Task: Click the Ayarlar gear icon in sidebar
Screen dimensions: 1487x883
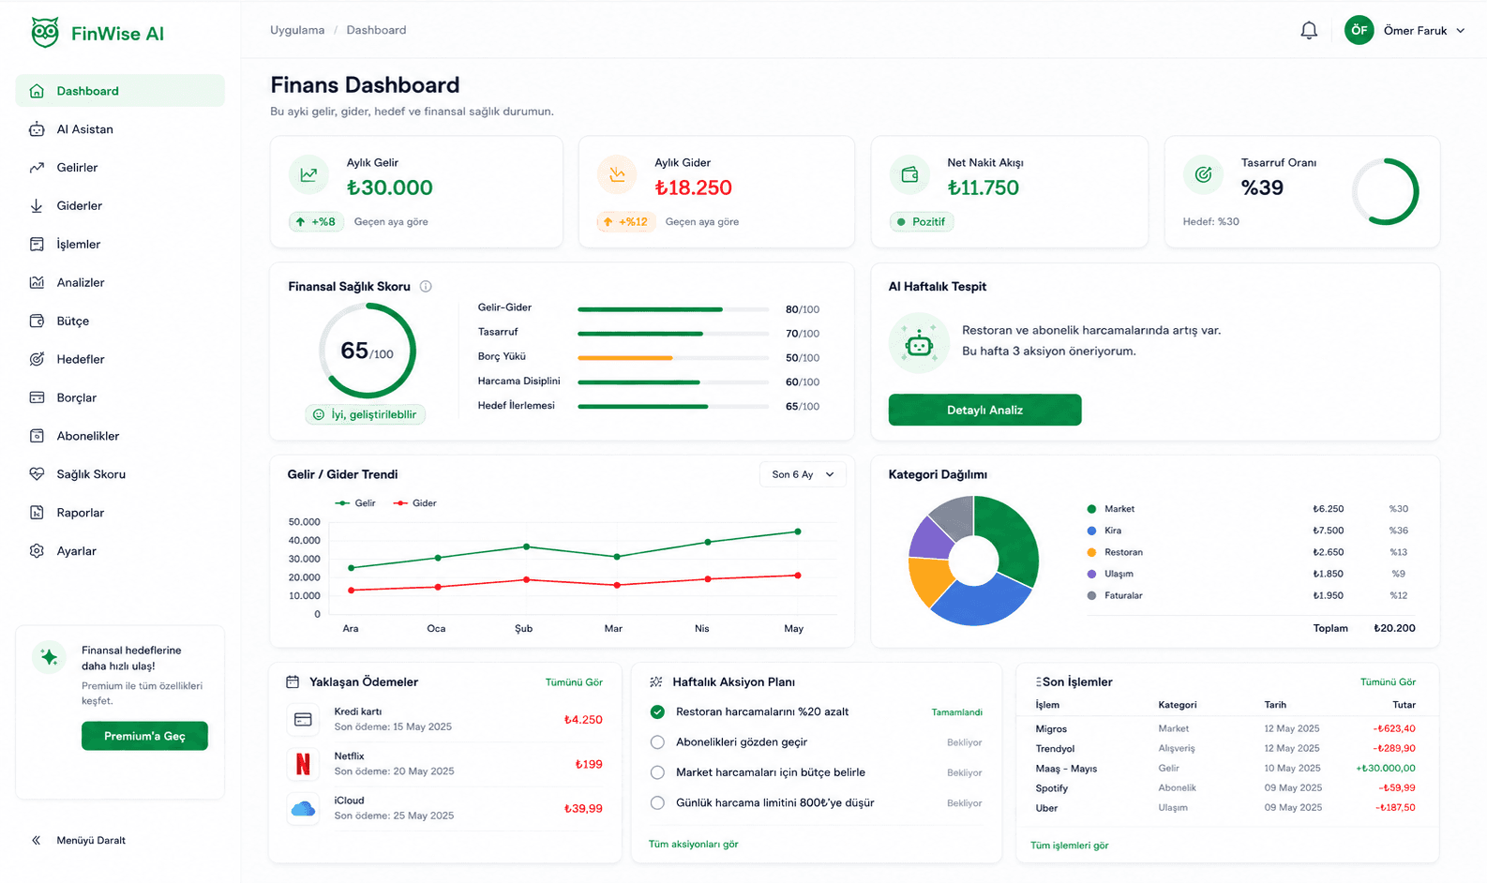Action: click(x=37, y=551)
